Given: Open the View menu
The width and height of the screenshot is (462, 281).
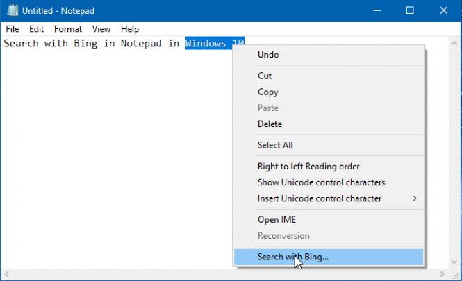Looking at the screenshot, I should pos(101,29).
